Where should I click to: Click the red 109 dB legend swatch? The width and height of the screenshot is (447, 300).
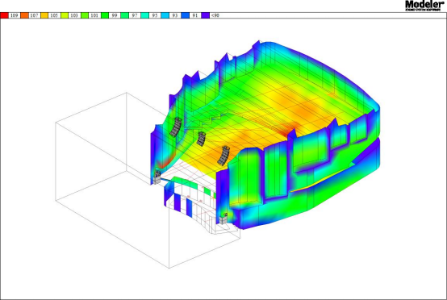[5, 15]
